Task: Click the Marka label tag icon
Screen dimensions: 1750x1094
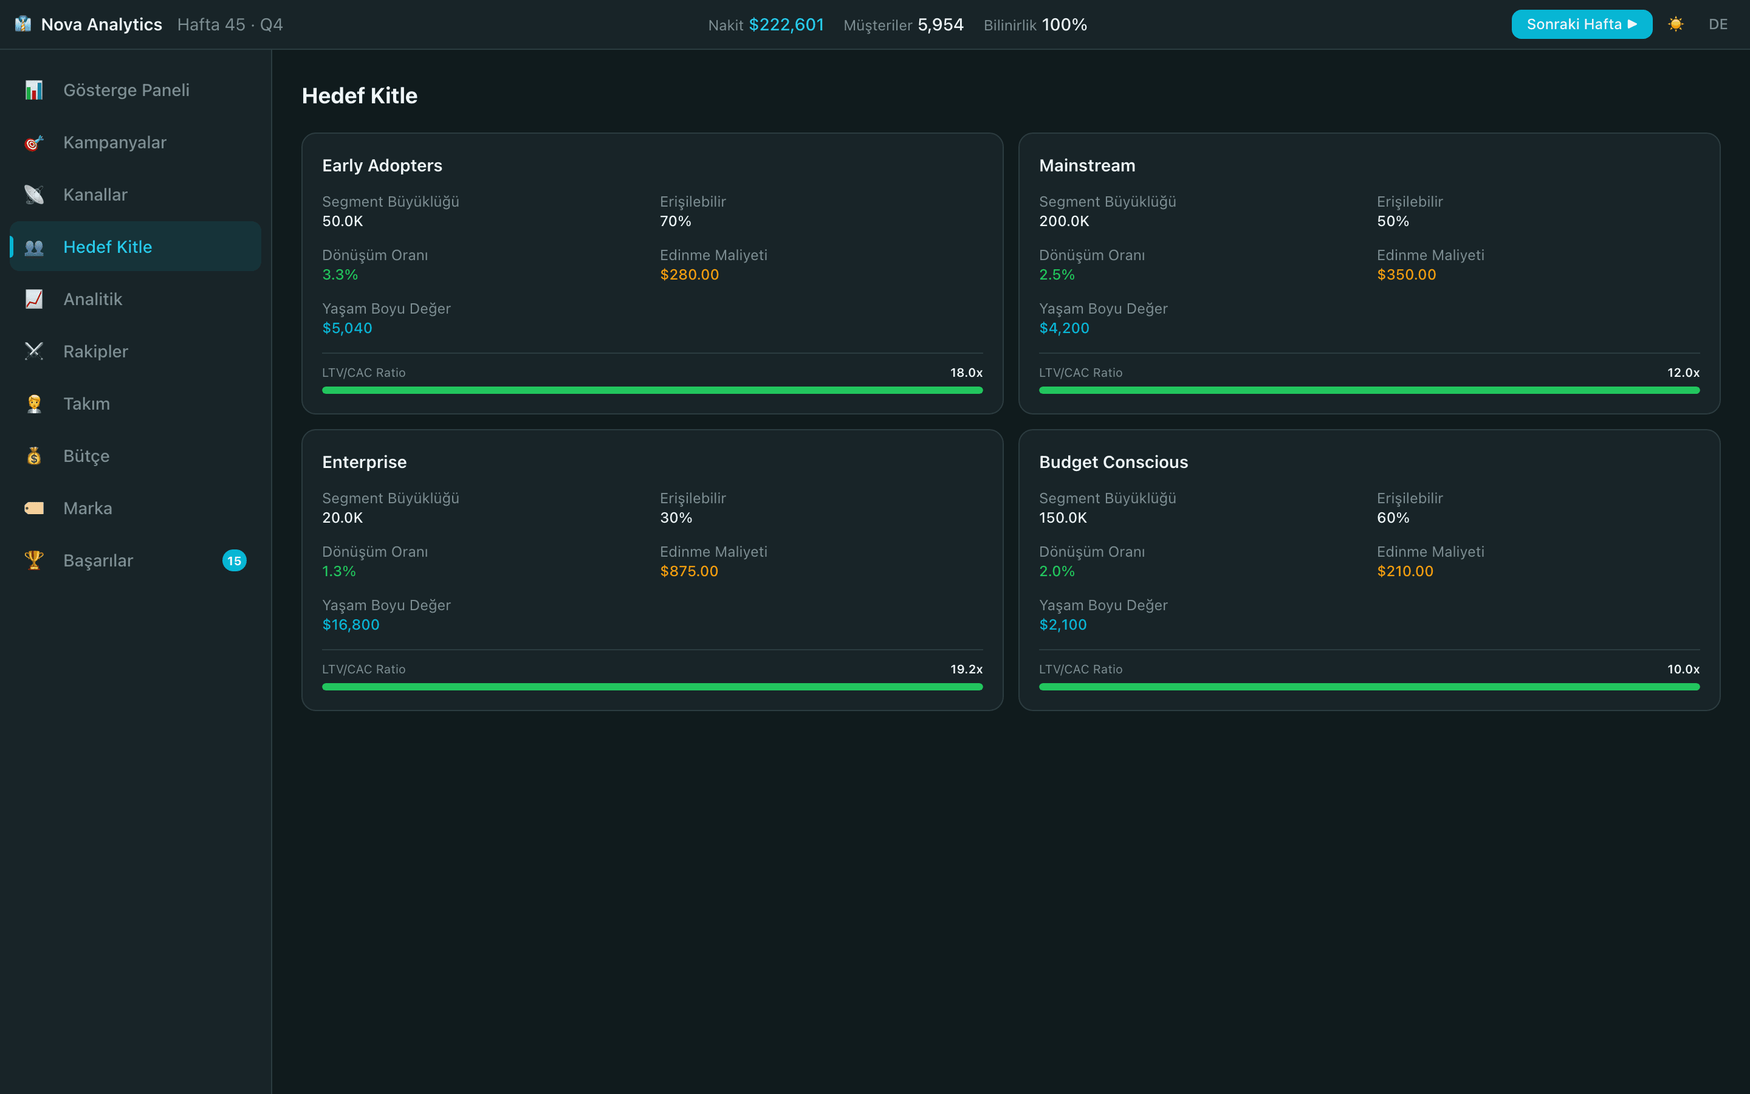Action: pos(34,508)
